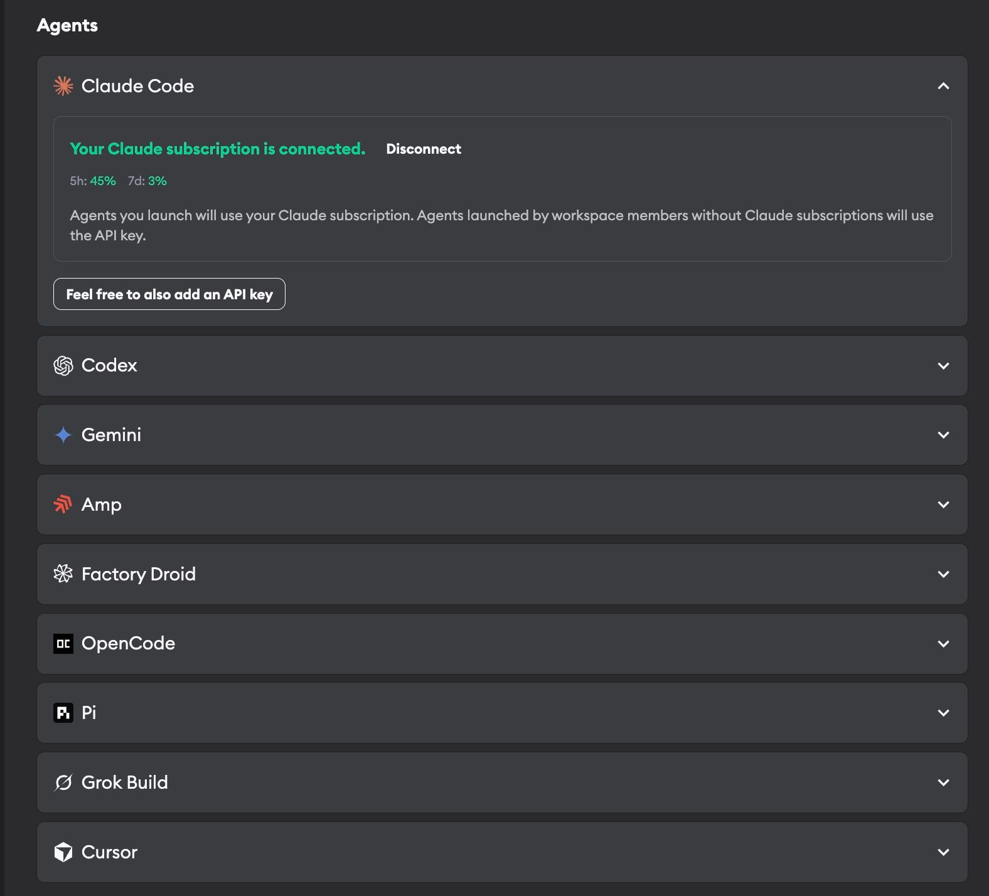Click the Cursor title text
The height and width of the screenshot is (896, 989).
pos(109,852)
